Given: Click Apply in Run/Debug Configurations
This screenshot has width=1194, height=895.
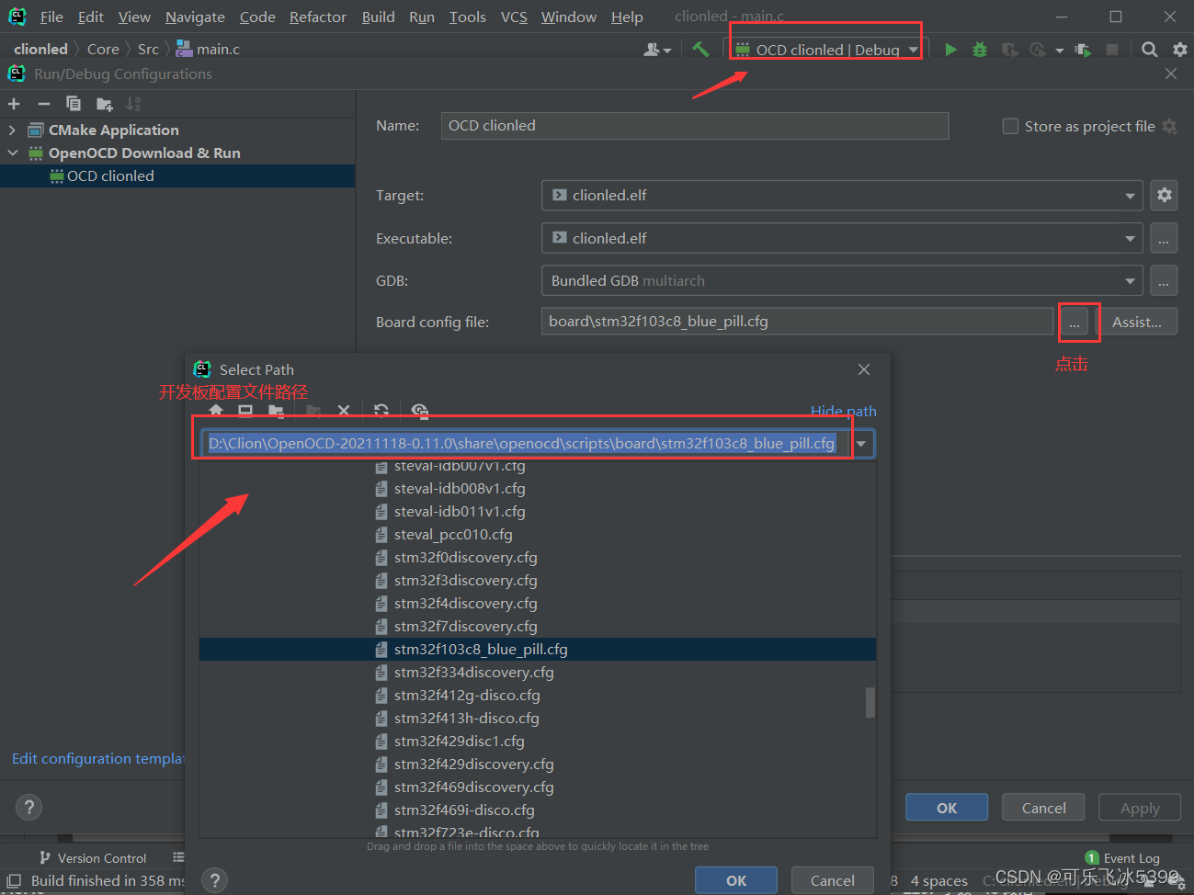Looking at the screenshot, I should pyautogui.click(x=1140, y=808).
